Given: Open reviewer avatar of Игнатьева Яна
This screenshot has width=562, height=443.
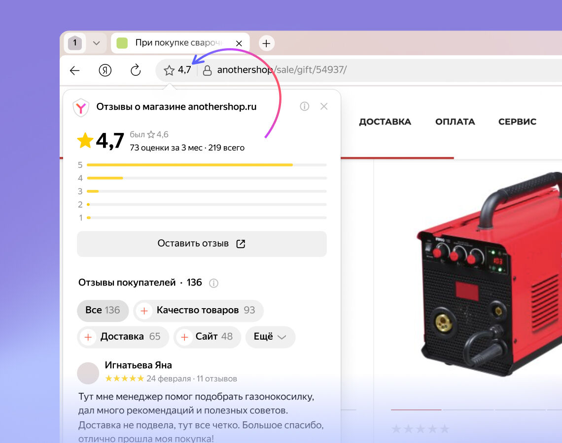Looking at the screenshot, I should (88, 373).
